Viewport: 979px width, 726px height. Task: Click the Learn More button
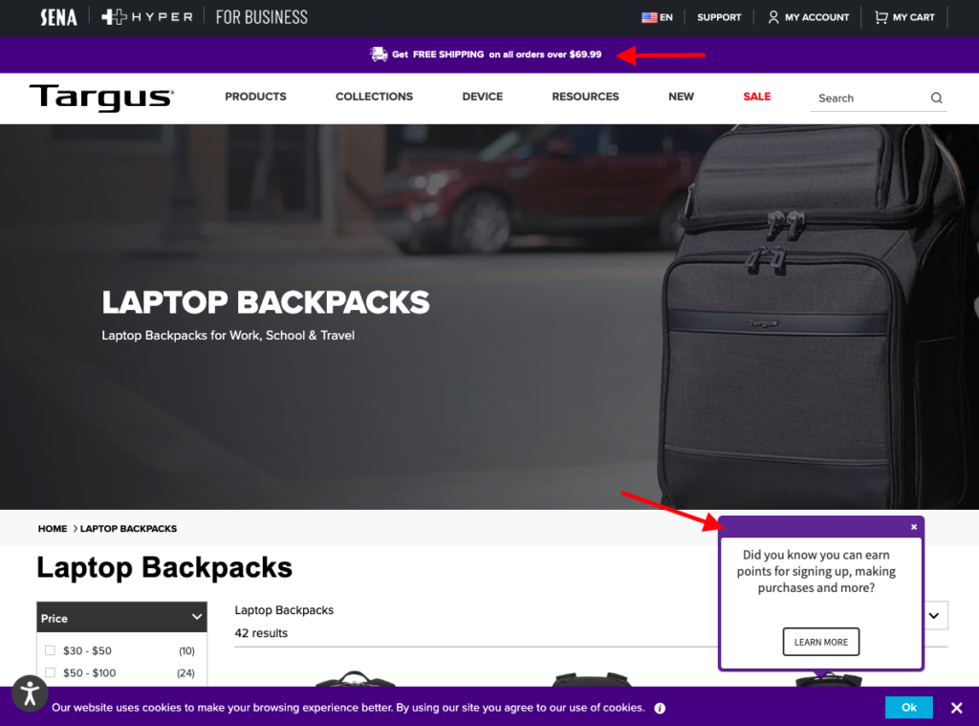pos(821,642)
